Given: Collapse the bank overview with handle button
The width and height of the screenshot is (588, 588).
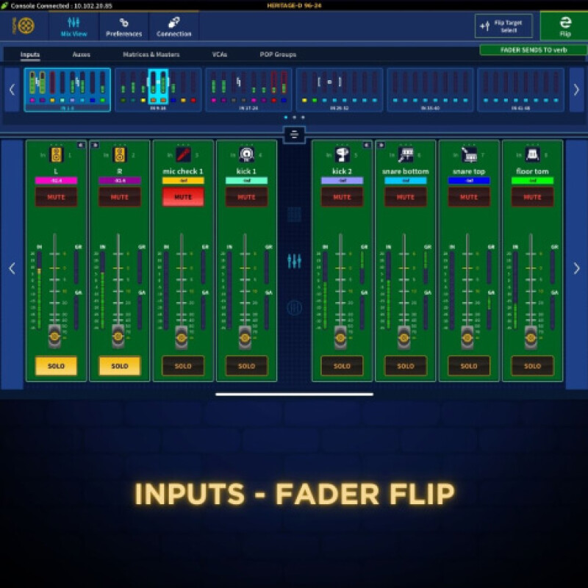Looking at the screenshot, I should (x=294, y=135).
